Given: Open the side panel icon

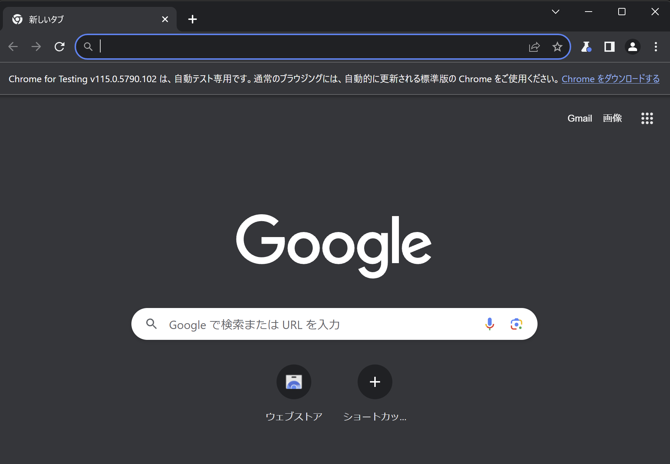Looking at the screenshot, I should tap(609, 47).
